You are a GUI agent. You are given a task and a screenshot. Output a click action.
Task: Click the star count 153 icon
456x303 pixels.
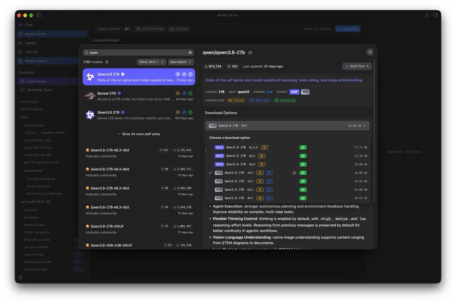229,66
